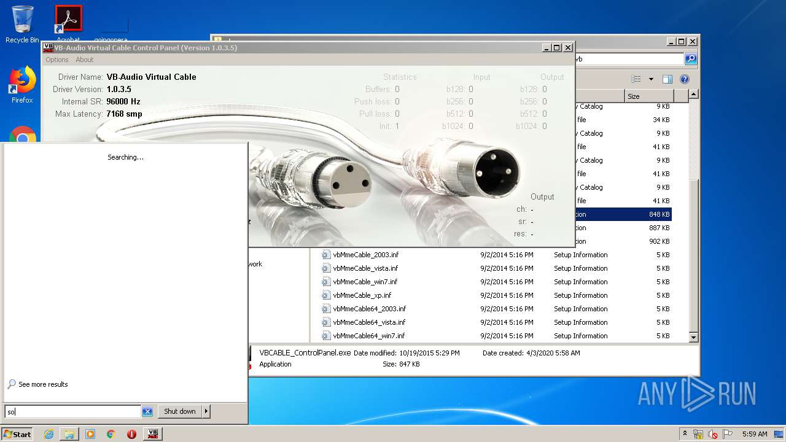786x442 pixels.
Task: Click the muted volume tray icon
Action: pos(713,434)
